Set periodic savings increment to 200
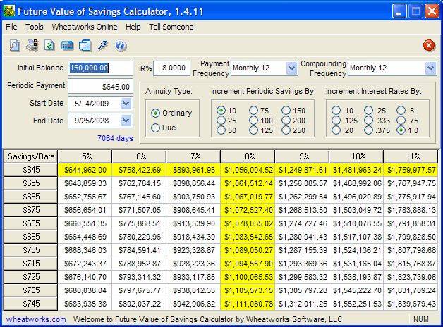The image size is (443, 327). [286, 121]
